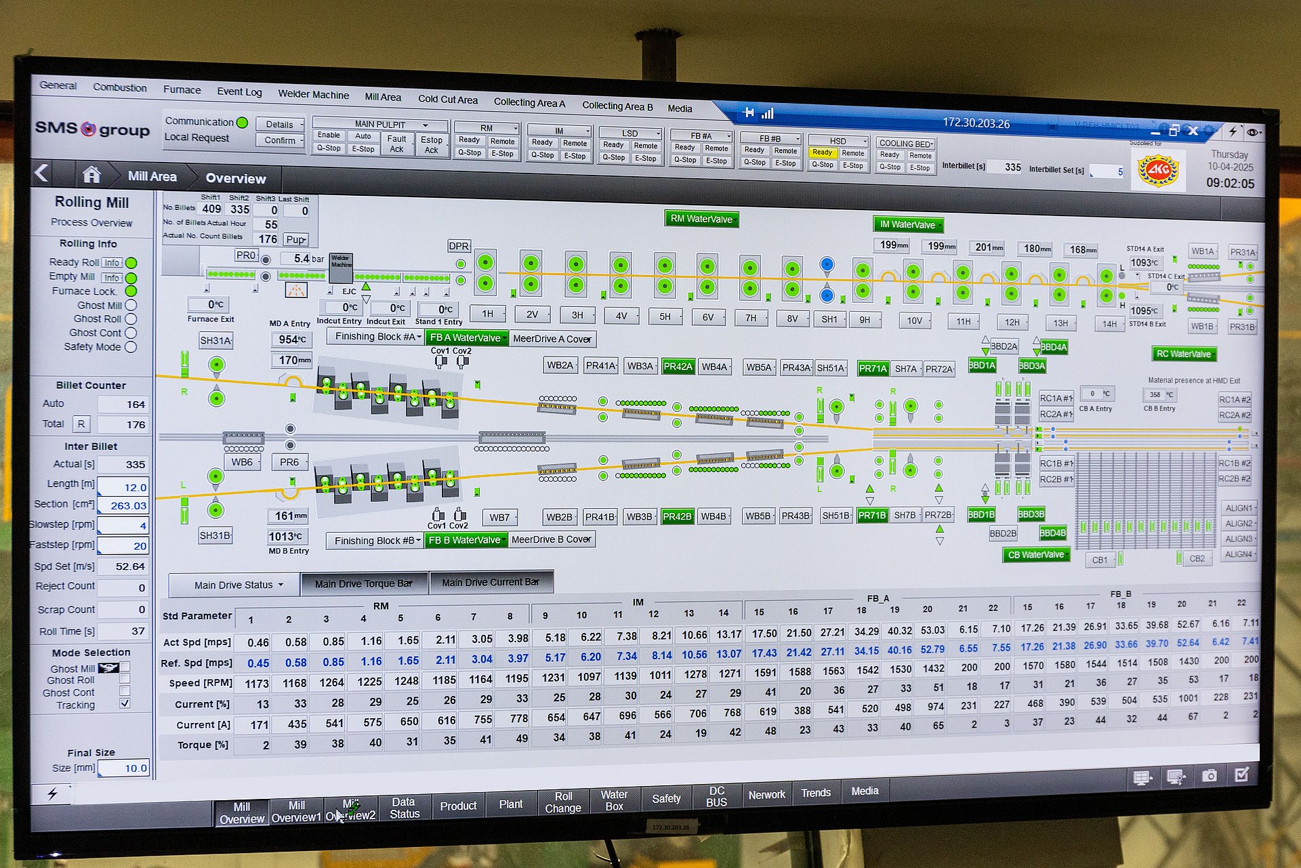Viewport: 1301px width, 868px height.
Task: Open the multi-screen layout monitor icon
Action: pos(1142,778)
